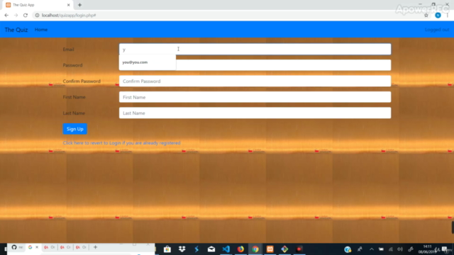The image size is (454, 255).
Task: View site information icon
Action: click(37, 16)
